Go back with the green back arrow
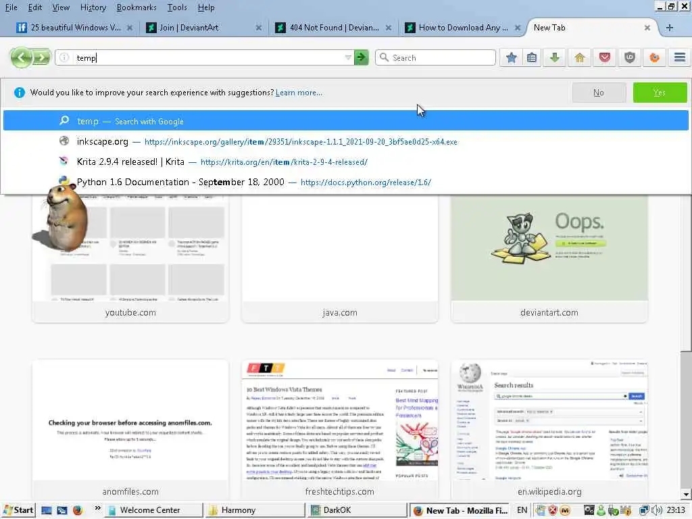This screenshot has height=519, width=692. [x=21, y=57]
